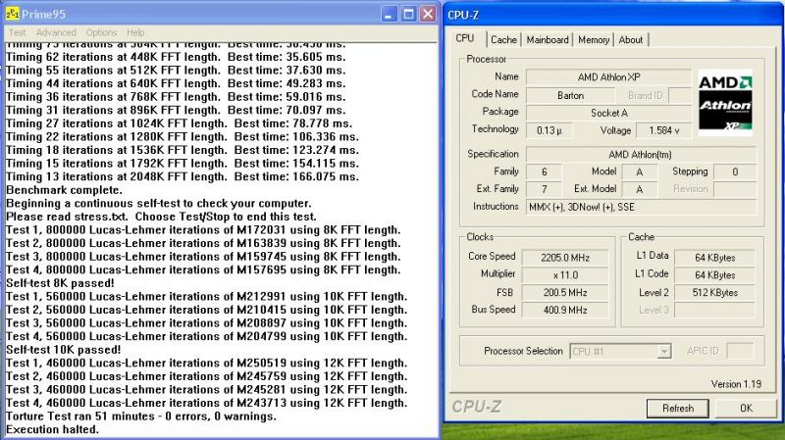Click the Multiplier value x 11.0
Viewport: 785px width, 440px height.
[x=565, y=275]
